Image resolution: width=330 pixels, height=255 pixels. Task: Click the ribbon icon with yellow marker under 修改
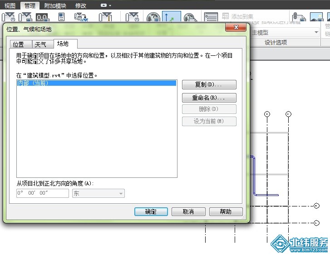[105, 17]
